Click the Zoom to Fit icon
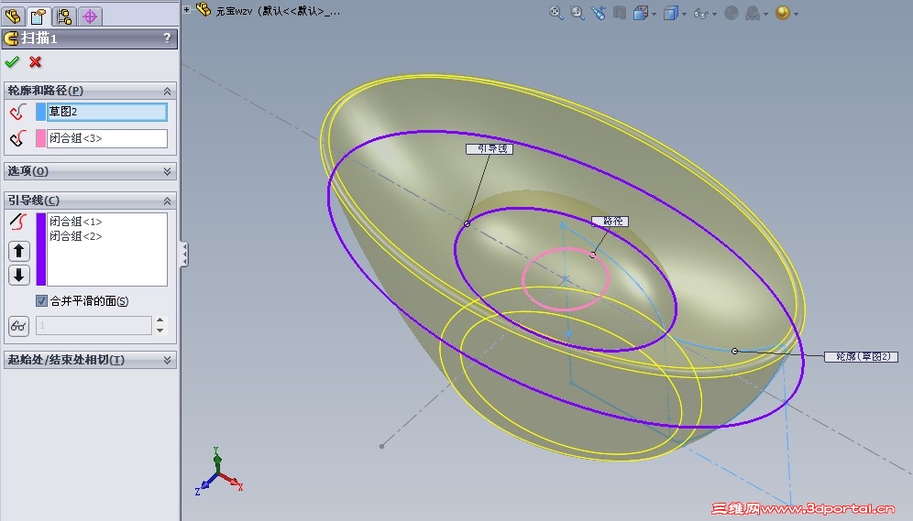Screen dimensions: 913x521 point(556,13)
